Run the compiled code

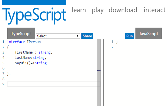tap(130, 36)
